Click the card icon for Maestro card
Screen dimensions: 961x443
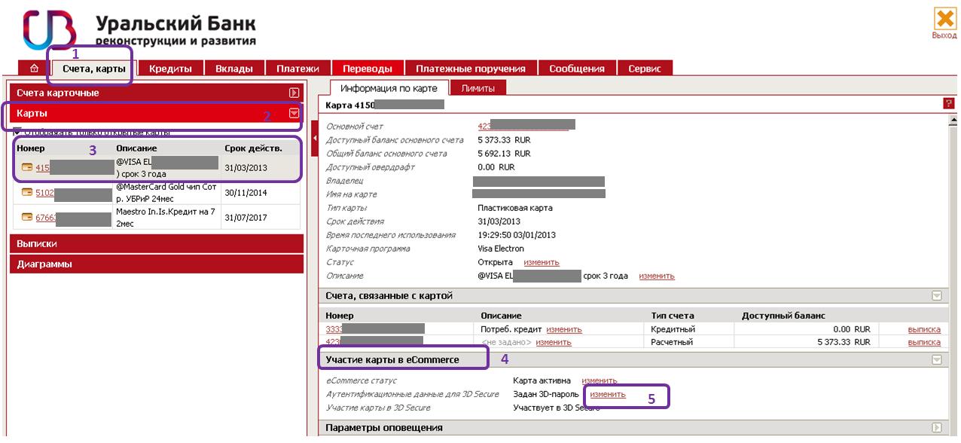point(27,217)
